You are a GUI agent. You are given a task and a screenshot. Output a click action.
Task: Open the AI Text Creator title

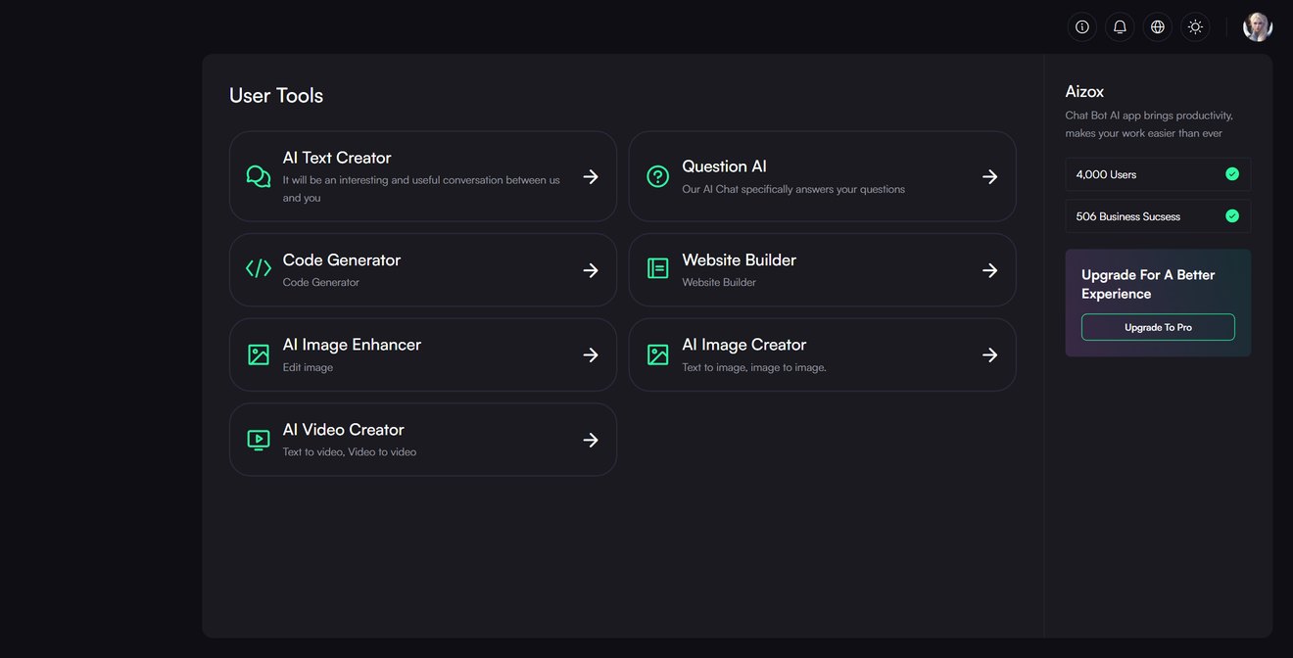click(337, 158)
